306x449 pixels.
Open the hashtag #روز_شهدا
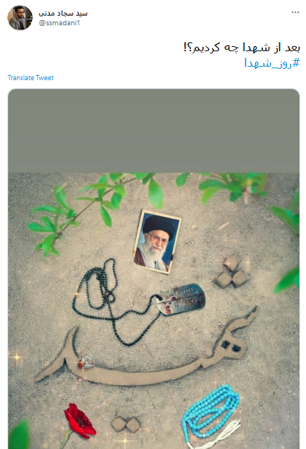pyautogui.click(x=272, y=62)
